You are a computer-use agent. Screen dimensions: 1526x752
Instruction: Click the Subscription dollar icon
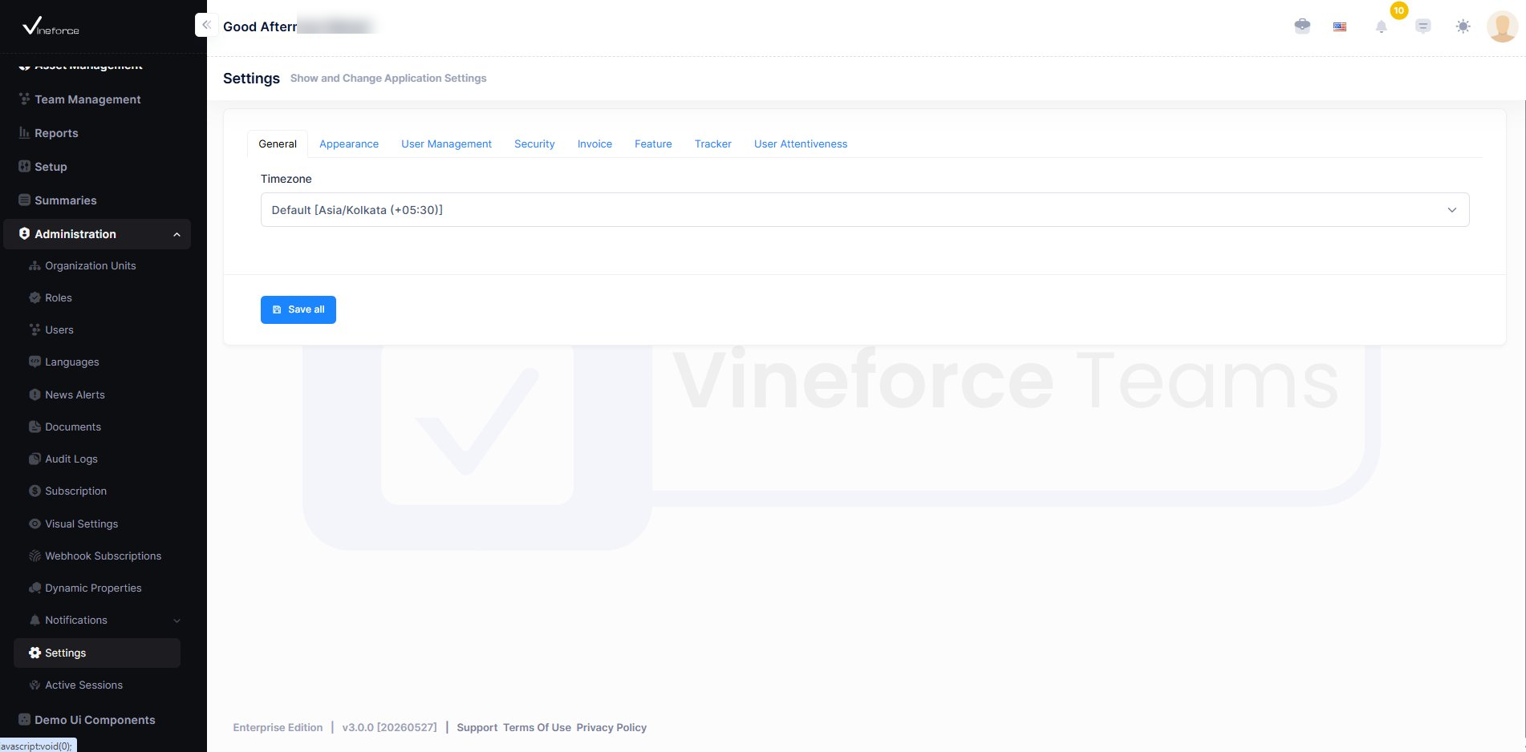[34, 491]
